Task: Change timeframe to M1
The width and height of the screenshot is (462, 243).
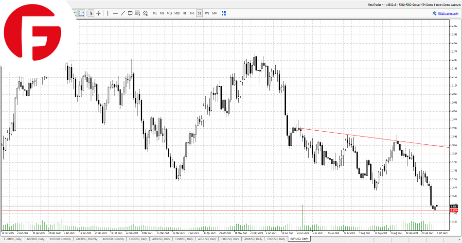Action: click(155, 13)
